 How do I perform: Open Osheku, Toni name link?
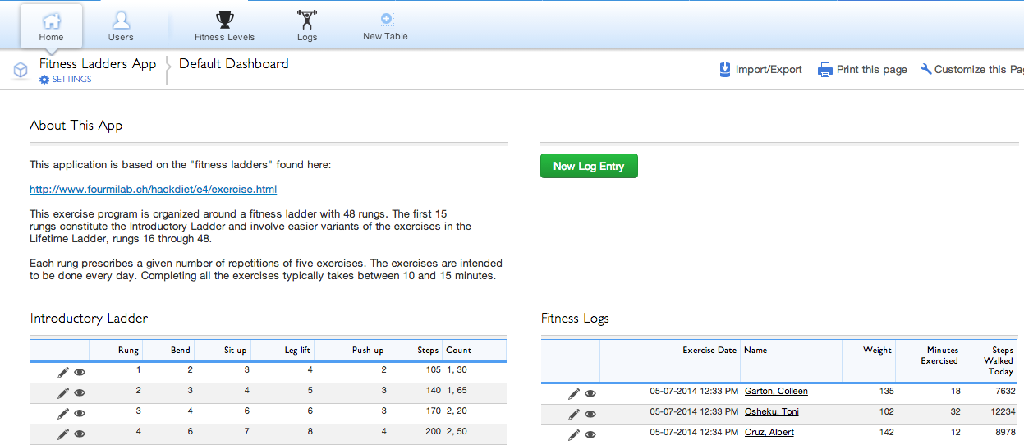[x=772, y=411]
